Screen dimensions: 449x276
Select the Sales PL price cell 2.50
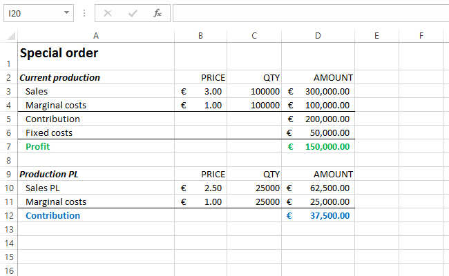point(201,188)
